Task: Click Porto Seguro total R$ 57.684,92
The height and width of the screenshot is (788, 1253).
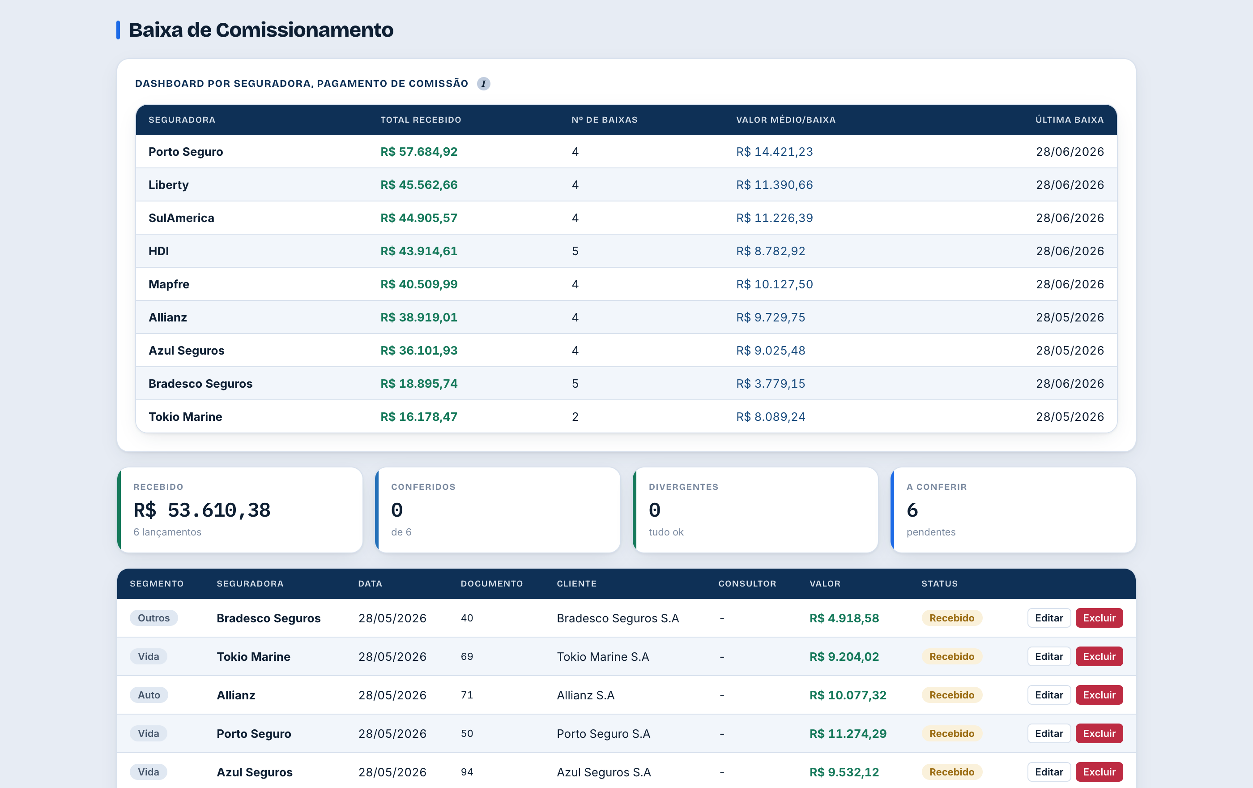Action: [x=419, y=151]
